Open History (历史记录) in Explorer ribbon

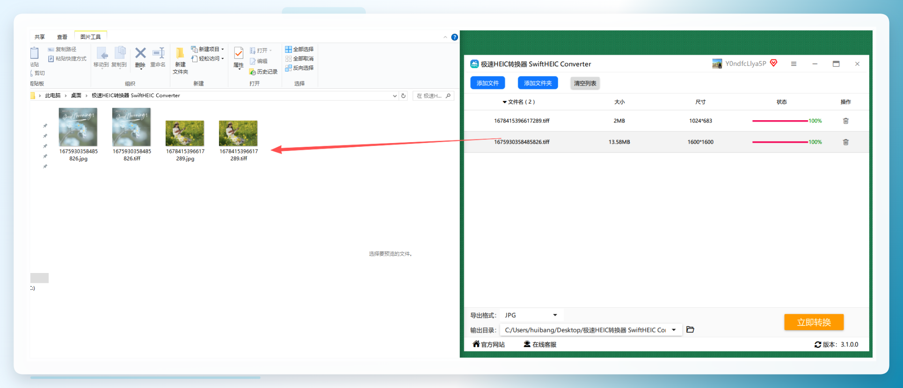click(263, 72)
